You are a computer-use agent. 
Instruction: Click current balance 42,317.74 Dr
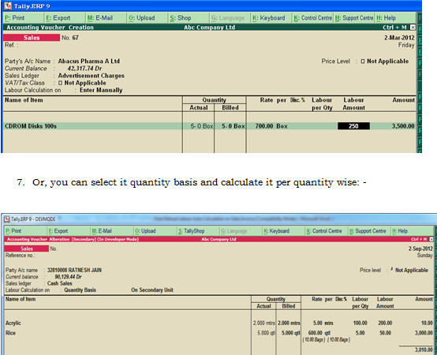(84, 69)
